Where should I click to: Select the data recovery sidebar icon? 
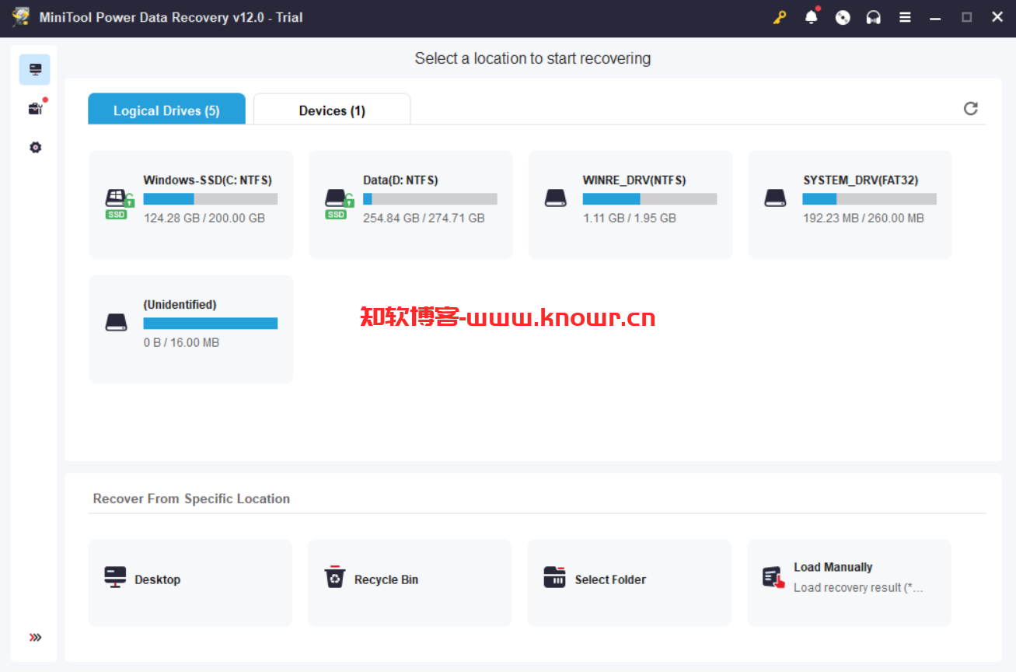35,70
